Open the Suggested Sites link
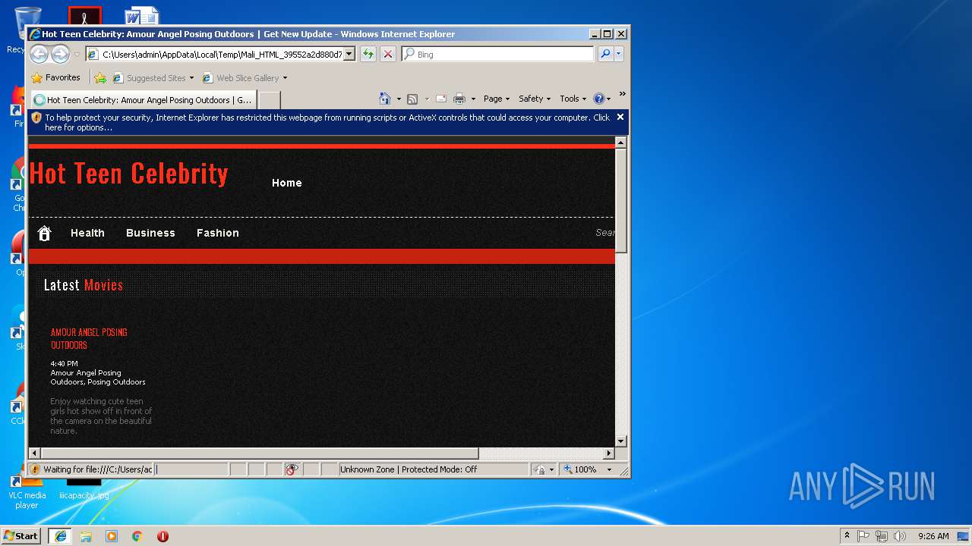 point(153,77)
